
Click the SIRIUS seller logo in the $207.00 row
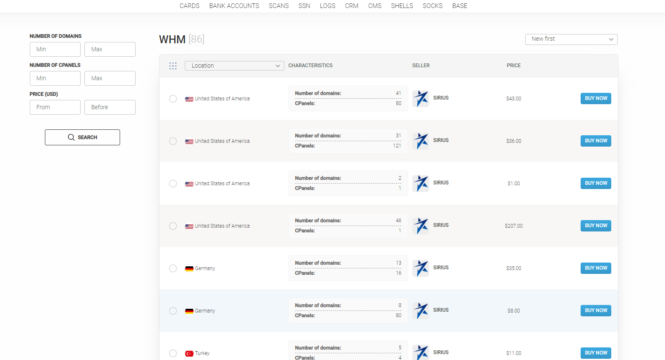tap(421, 226)
